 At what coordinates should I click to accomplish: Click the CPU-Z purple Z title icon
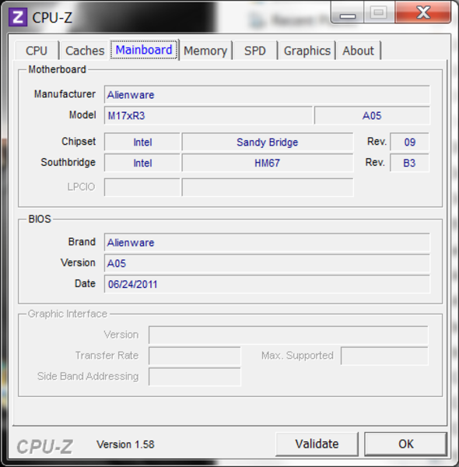pos(18,17)
